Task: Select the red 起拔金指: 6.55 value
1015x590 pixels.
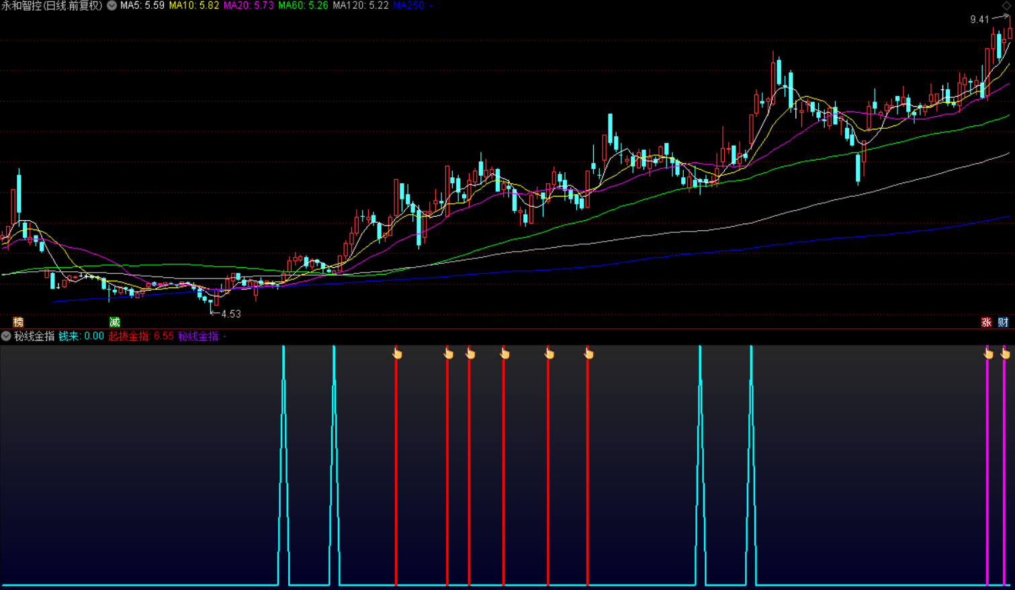Action: pyautogui.click(x=141, y=336)
